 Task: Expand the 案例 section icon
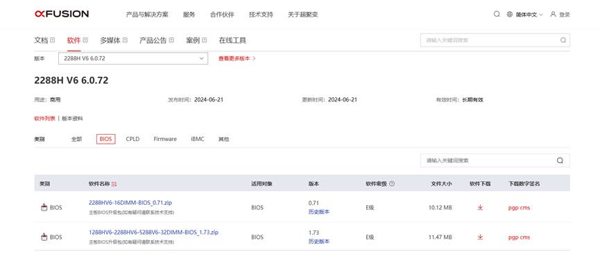coord(205,40)
